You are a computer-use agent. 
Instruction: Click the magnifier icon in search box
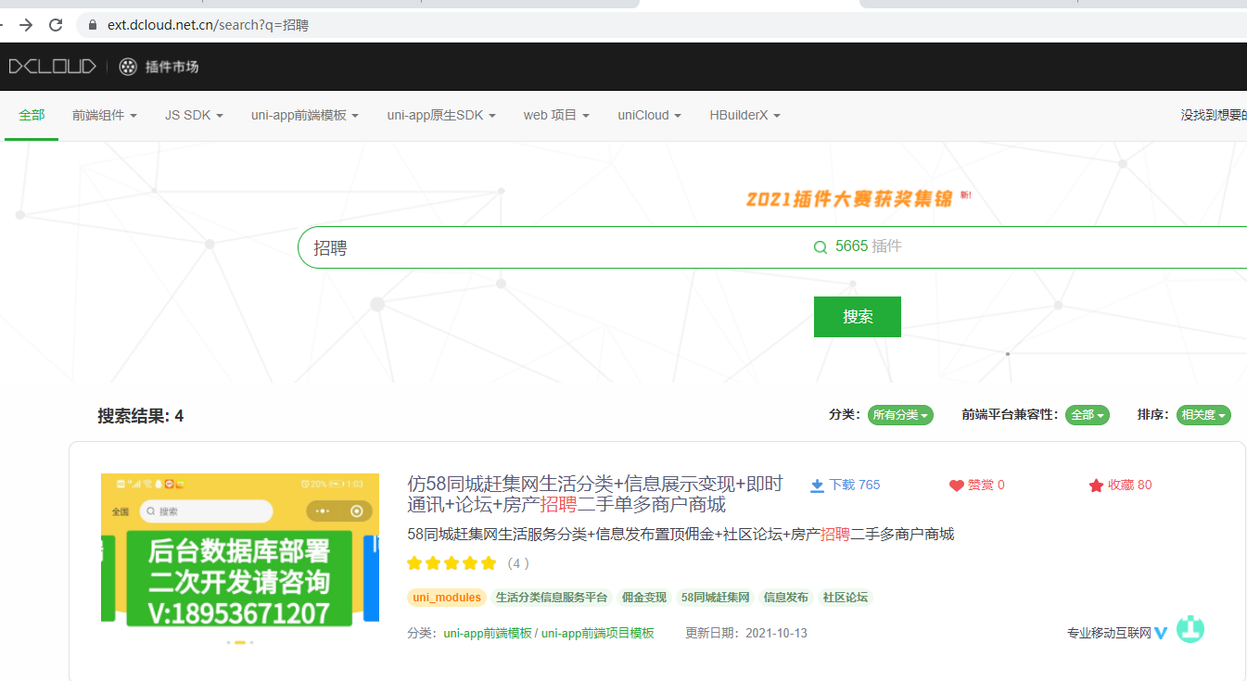pos(820,247)
